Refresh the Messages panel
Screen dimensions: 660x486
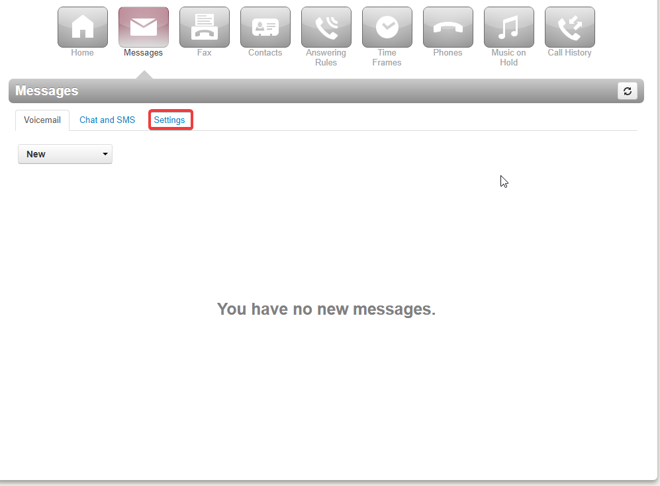coord(627,91)
